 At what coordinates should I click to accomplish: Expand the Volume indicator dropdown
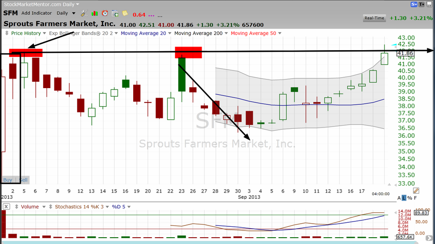(44, 207)
